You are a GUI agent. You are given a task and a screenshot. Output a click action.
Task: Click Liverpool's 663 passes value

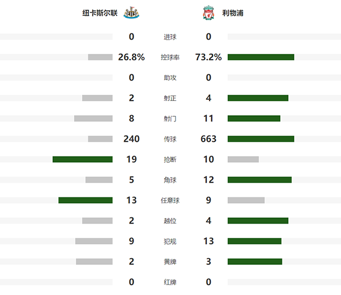pyautogui.click(x=209, y=139)
